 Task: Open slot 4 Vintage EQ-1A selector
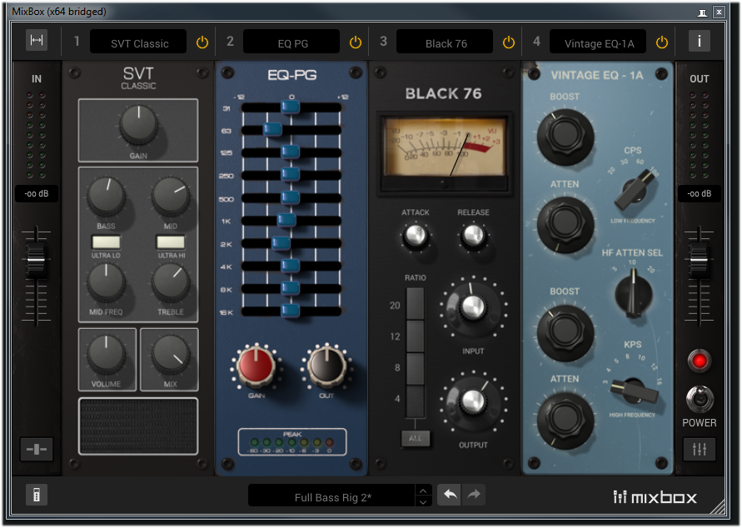pos(598,42)
